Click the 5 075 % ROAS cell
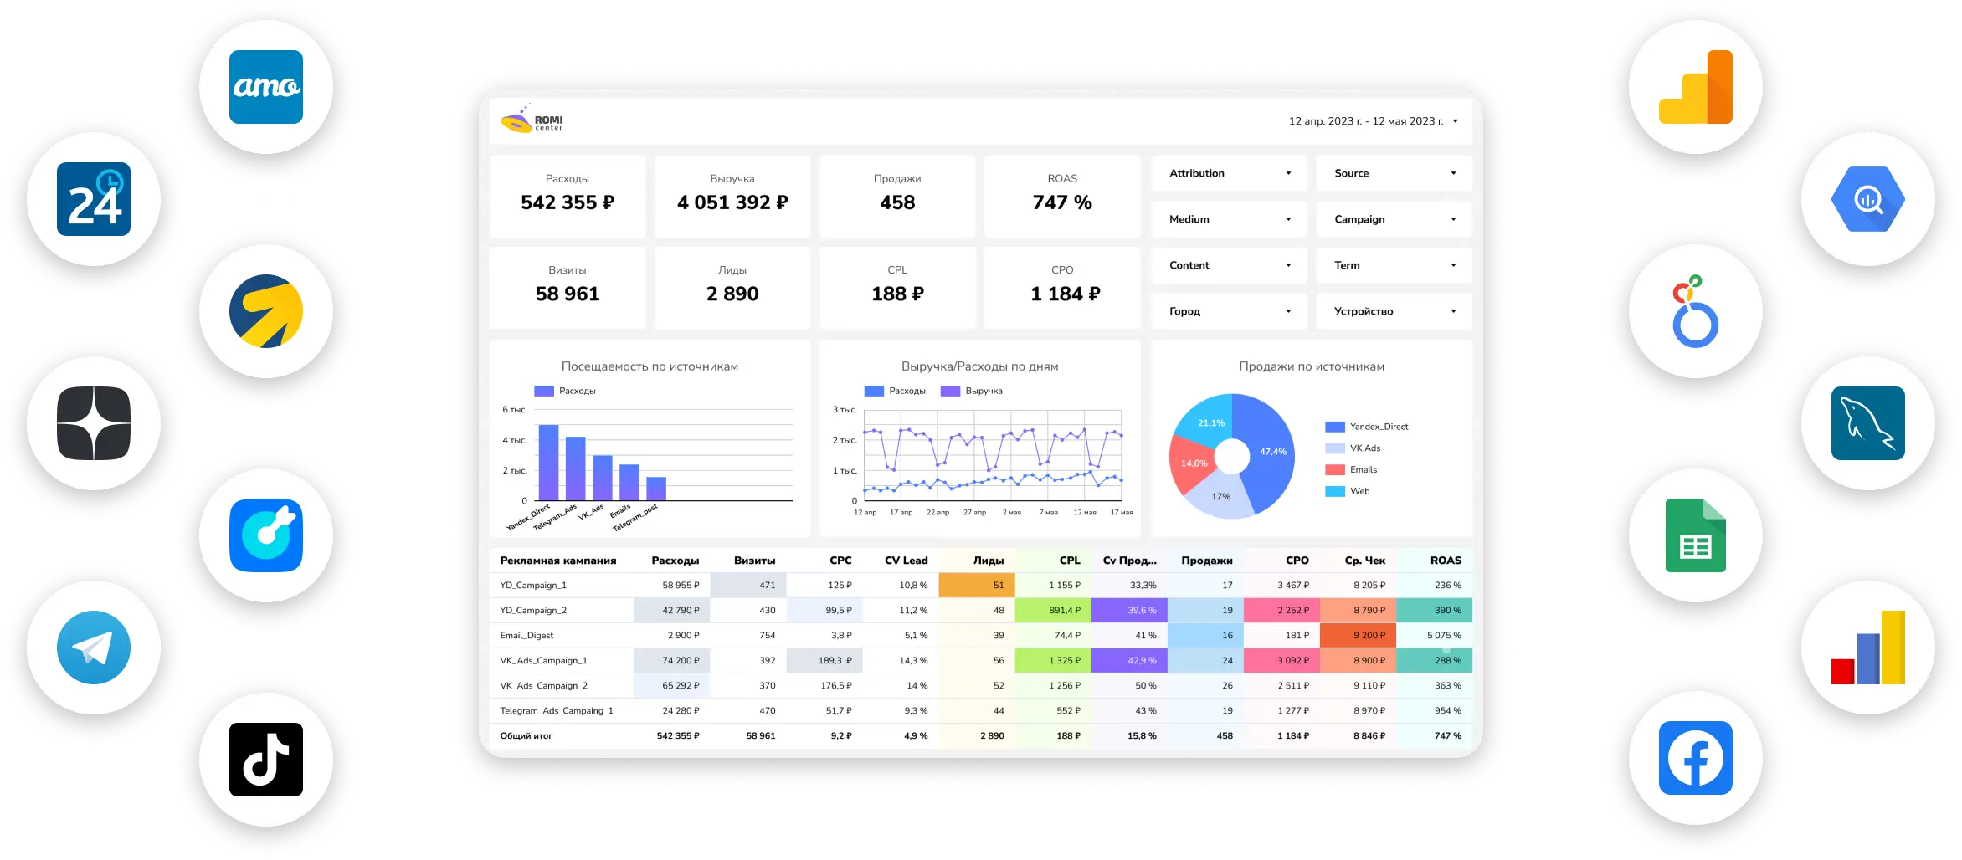The height and width of the screenshot is (860, 1962). (x=1435, y=636)
